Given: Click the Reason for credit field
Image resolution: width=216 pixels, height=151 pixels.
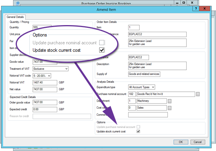Looking at the screenshot, I should coord(62,116).
